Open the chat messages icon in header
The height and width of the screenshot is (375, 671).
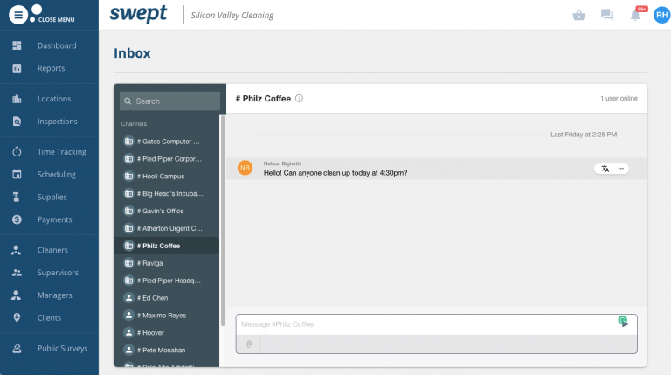pos(607,16)
